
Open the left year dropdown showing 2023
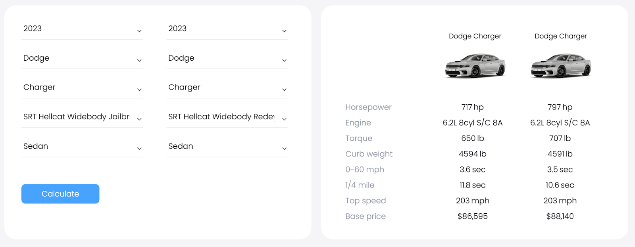[x=81, y=29]
